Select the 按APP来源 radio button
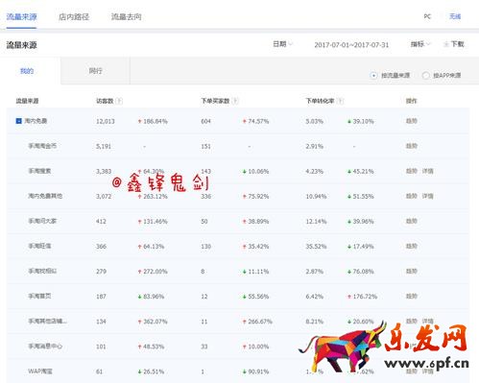This screenshot has width=479, height=383. pyautogui.click(x=425, y=76)
